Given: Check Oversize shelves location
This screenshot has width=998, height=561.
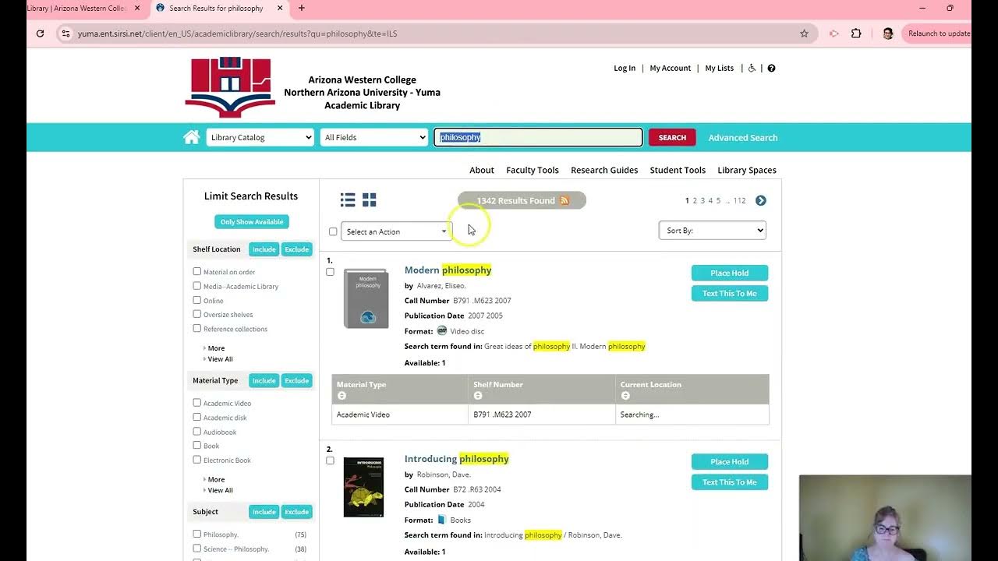Looking at the screenshot, I should pos(197,314).
